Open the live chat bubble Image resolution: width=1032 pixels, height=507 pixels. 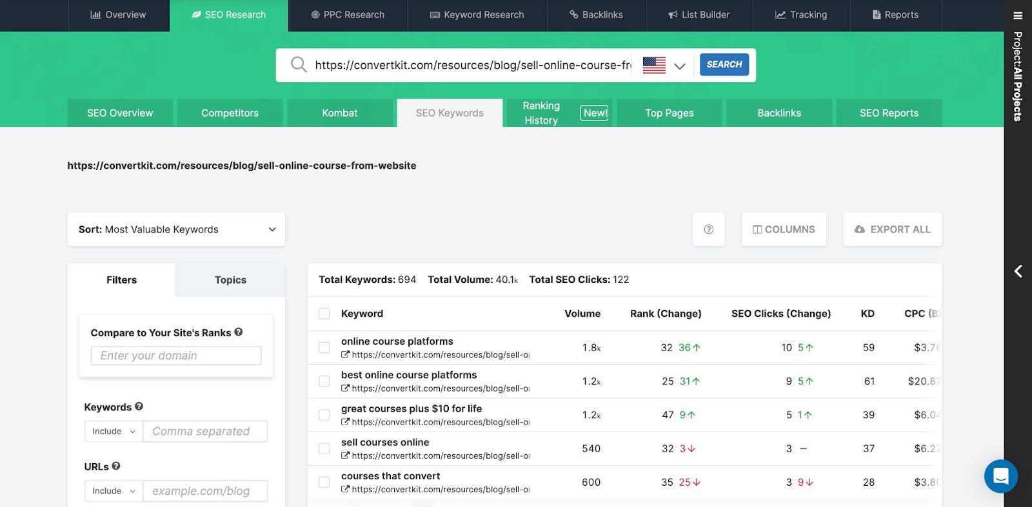1000,476
